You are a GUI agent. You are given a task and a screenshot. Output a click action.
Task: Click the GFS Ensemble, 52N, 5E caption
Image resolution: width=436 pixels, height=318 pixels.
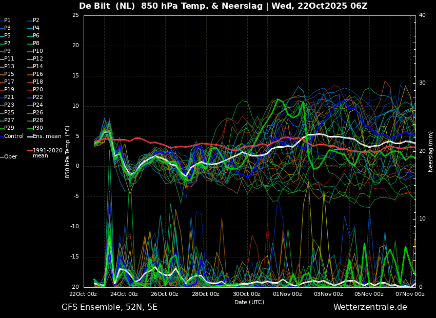[109, 307]
